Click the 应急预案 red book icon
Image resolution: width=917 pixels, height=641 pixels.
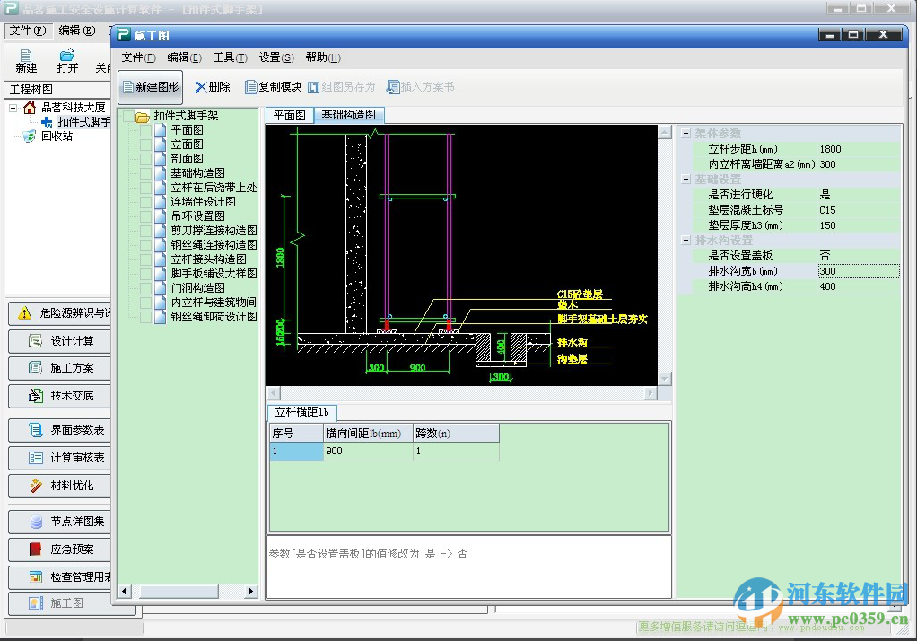[35, 549]
